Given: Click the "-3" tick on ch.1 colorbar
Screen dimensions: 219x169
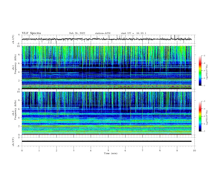Looking at the screenshot, I should 204,56.
